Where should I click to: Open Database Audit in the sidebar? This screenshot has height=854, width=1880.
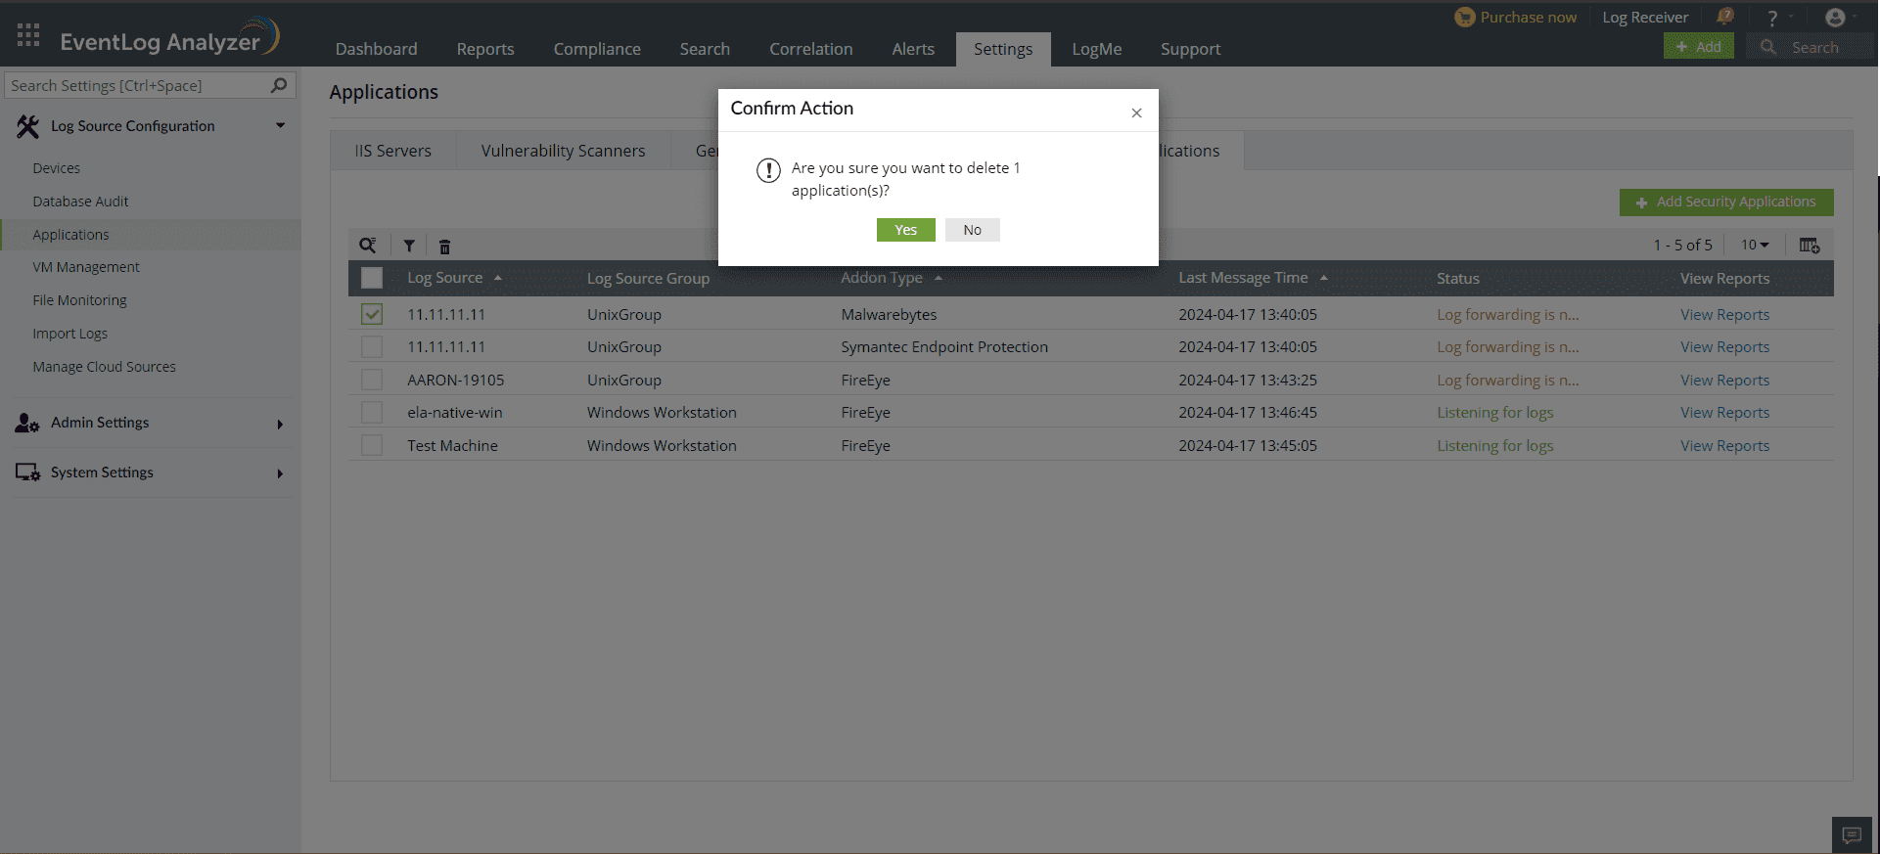click(x=80, y=202)
